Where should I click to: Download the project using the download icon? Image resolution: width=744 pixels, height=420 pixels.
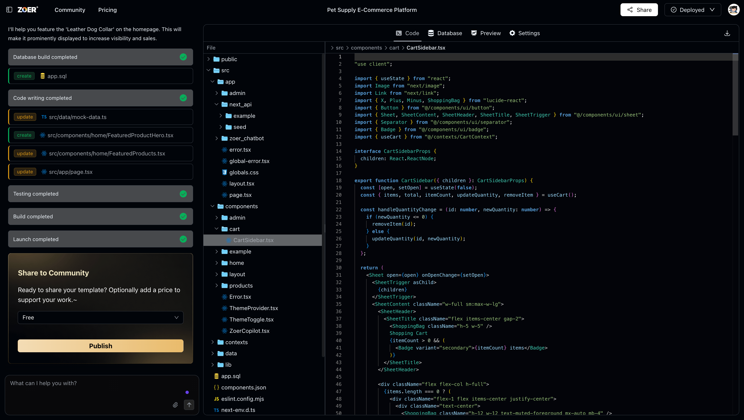727,33
